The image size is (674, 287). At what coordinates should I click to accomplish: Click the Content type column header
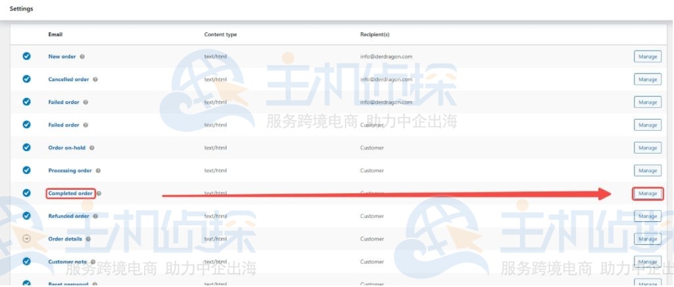coord(220,34)
